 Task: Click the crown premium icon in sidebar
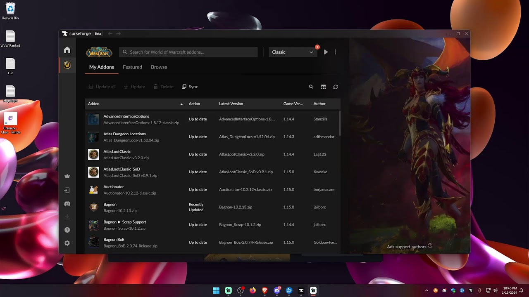point(67,176)
